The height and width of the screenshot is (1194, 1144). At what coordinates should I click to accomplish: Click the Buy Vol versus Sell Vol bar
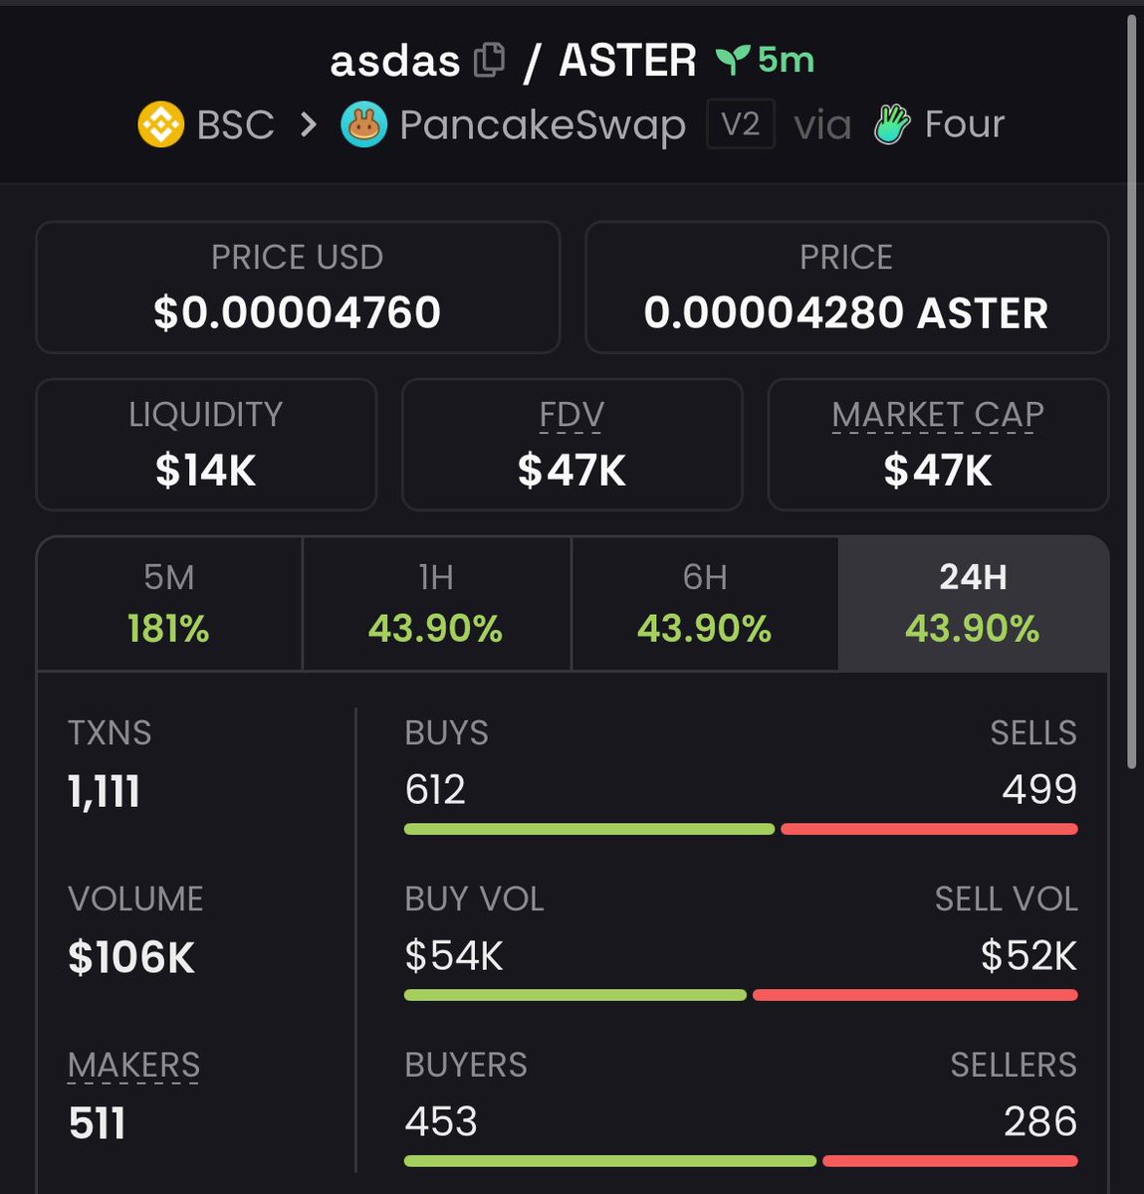pyautogui.click(x=741, y=995)
